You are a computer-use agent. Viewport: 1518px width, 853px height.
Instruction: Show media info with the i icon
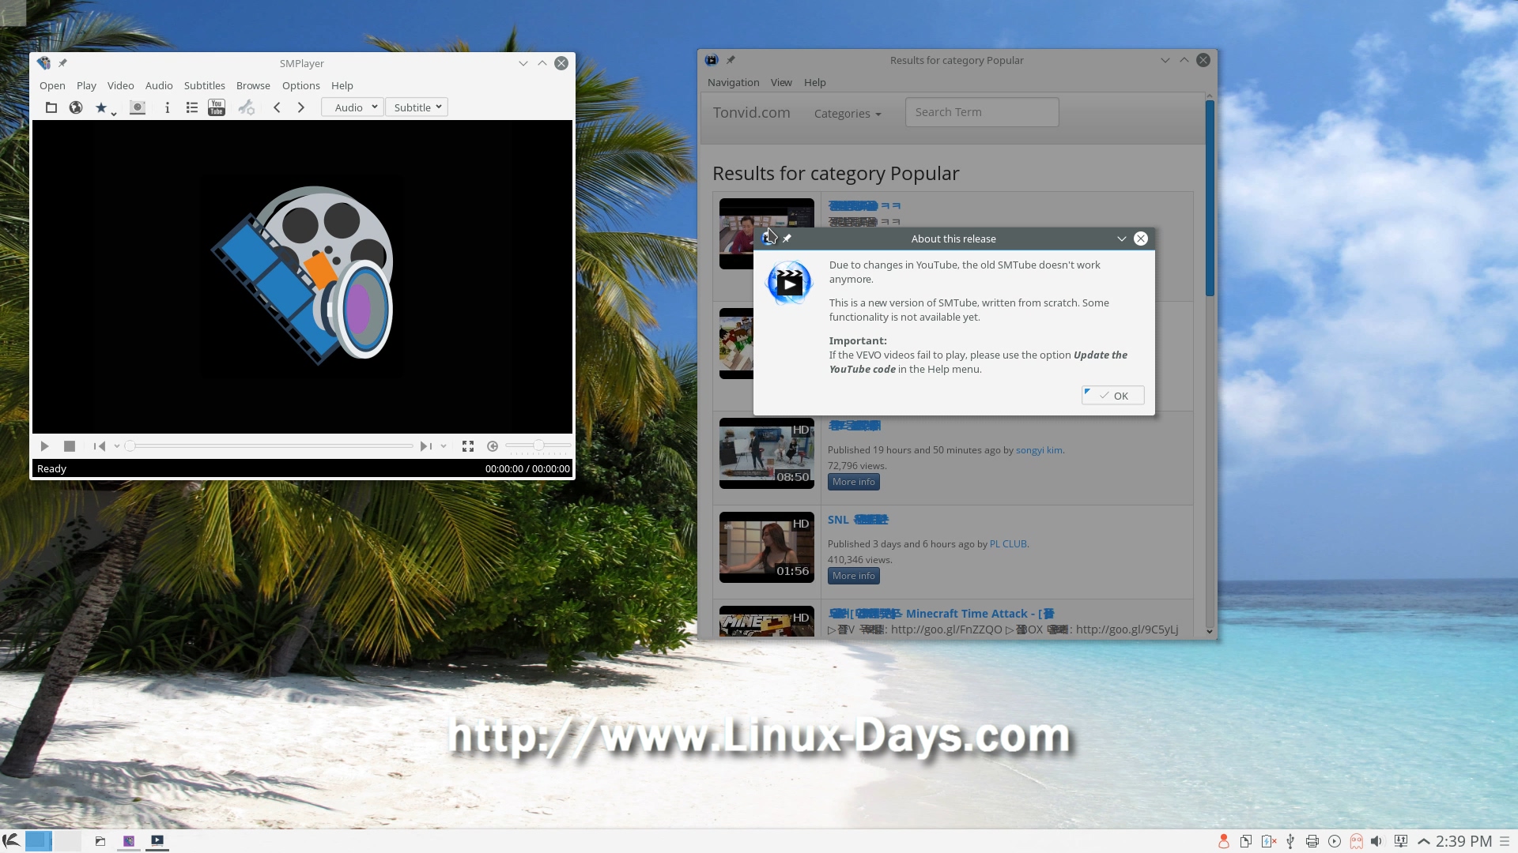168,107
